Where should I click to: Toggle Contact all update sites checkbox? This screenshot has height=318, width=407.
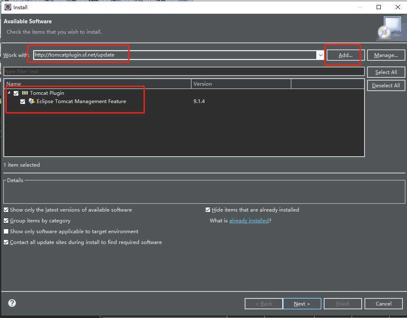tap(6, 242)
